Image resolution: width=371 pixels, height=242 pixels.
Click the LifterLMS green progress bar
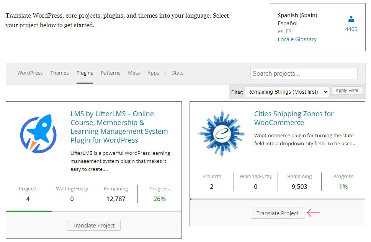(29, 211)
